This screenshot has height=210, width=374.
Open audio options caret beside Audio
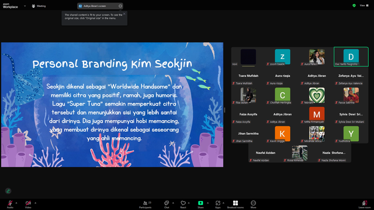click(x=16, y=203)
